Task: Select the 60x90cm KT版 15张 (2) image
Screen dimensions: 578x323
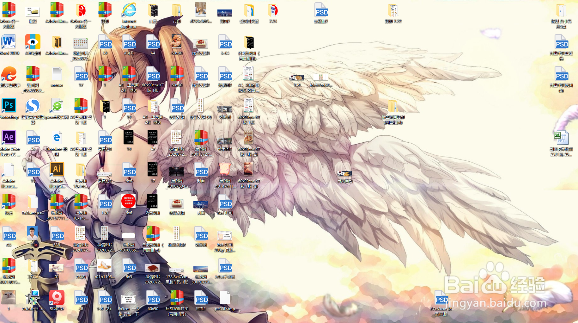Action: (249, 143)
